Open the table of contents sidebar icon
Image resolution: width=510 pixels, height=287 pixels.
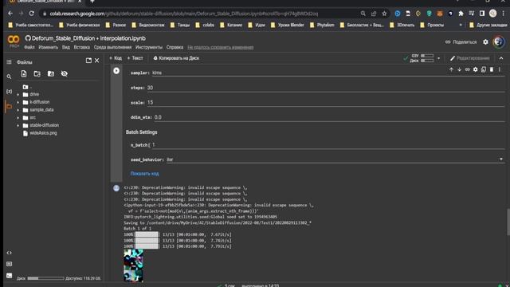pos(9,62)
